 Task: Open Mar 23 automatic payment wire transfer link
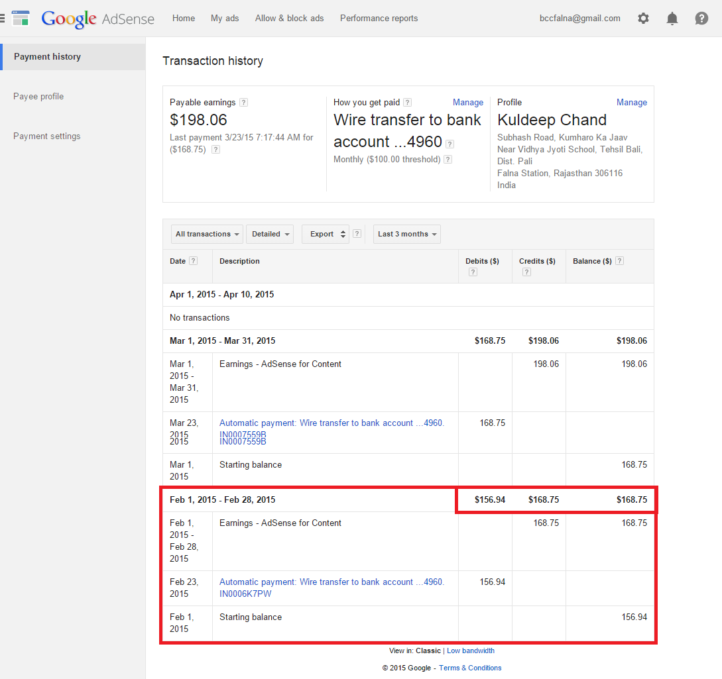point(331,423)
